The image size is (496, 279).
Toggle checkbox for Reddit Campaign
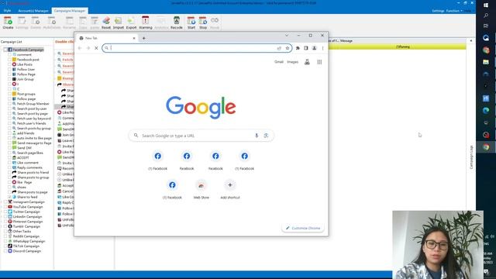5,236
